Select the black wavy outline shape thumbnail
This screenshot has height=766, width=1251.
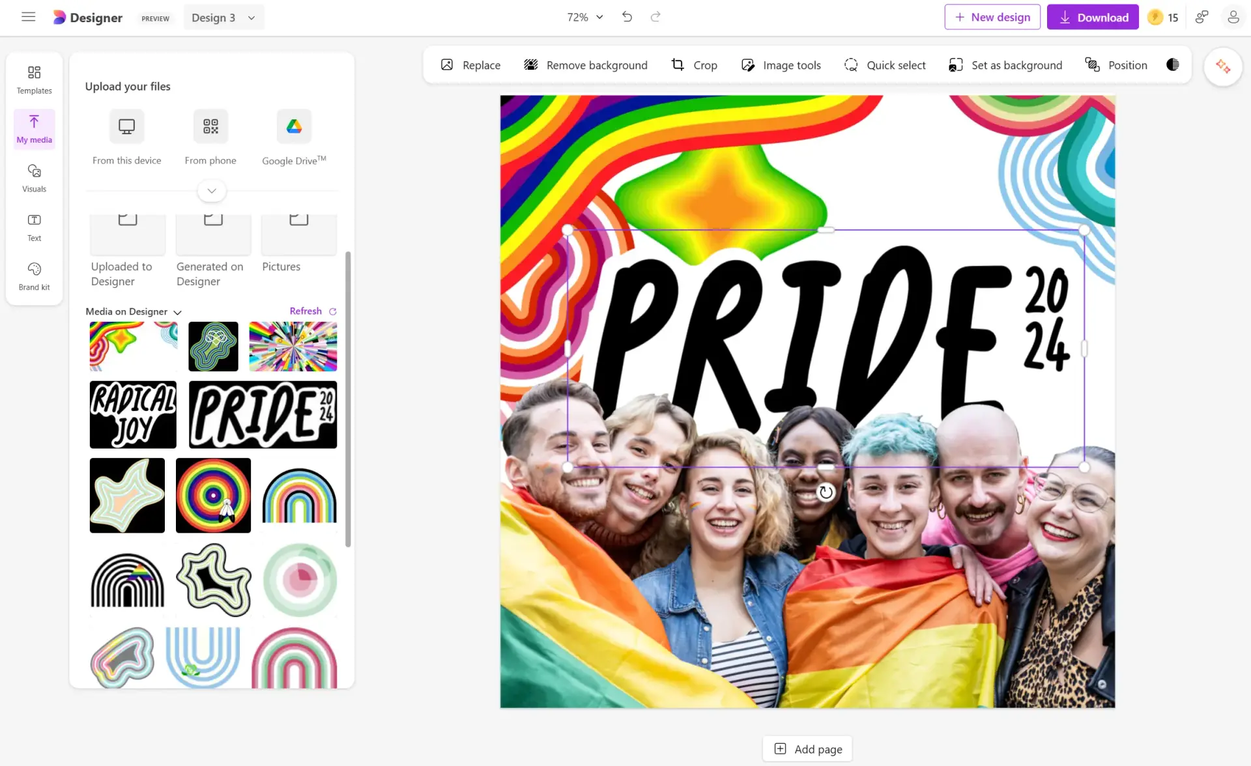(x=213, y=580)
